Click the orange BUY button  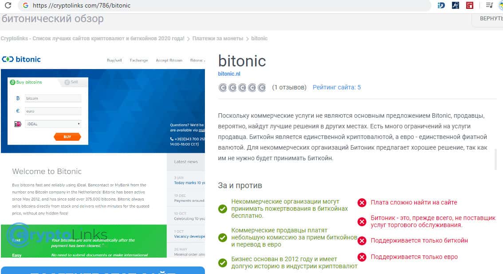[x=67, y=137]
